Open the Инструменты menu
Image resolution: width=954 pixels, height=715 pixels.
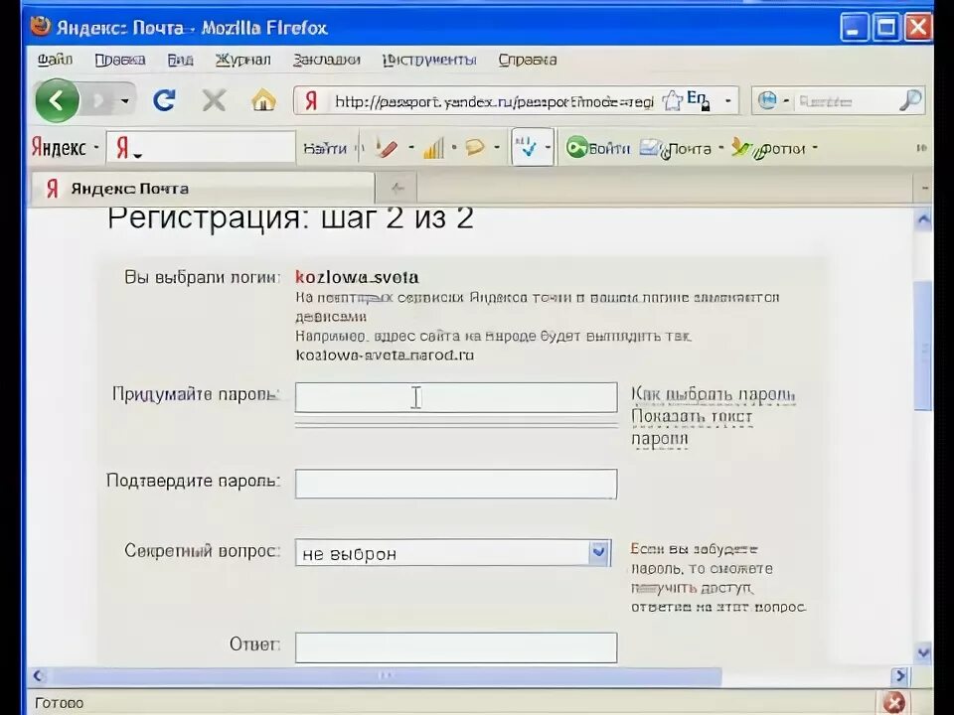tap(429, 60)
